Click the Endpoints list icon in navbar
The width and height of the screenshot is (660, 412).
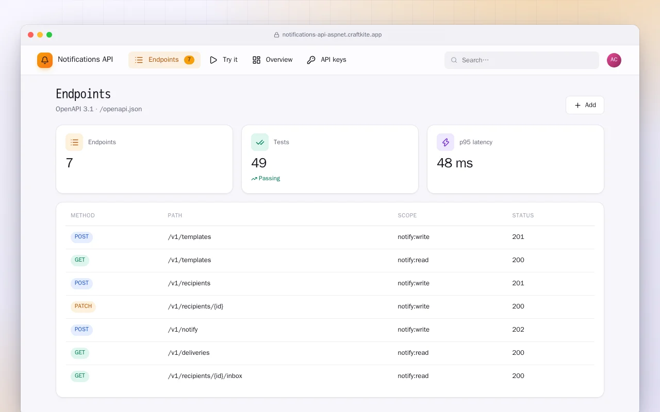[x=139, y=60]
